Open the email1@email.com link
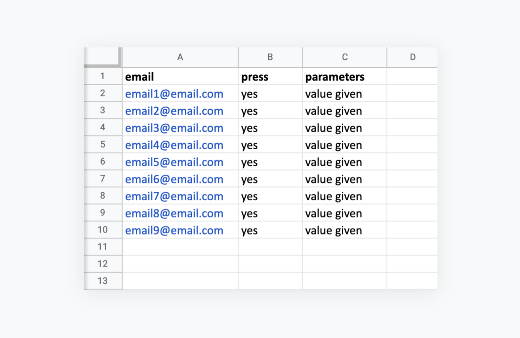Image resolution: width=520 pixels, height=338 pixels. pos(174,94)
